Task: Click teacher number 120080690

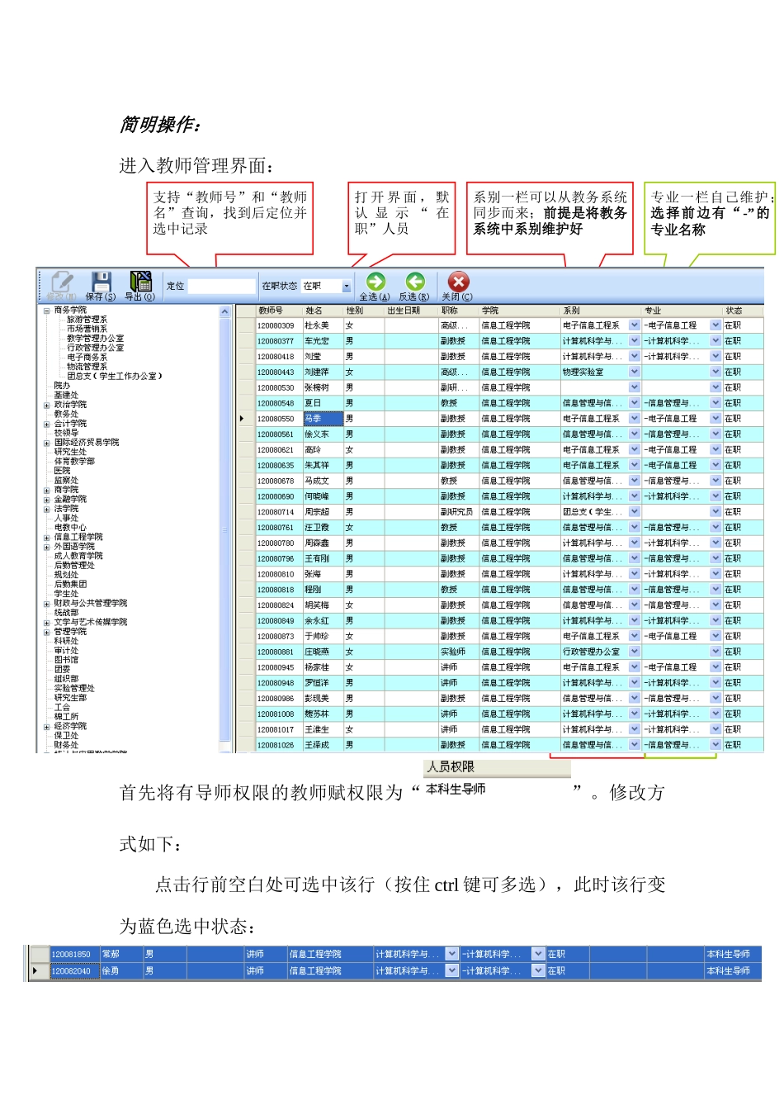Action: [x=279, y=496]
